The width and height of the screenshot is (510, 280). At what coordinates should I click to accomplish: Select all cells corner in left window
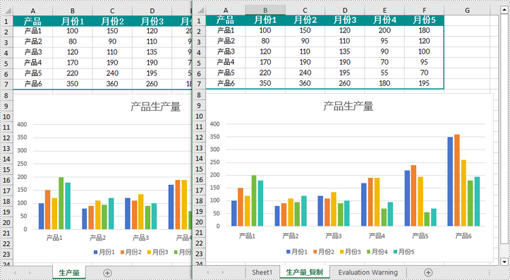click(7, 11)
